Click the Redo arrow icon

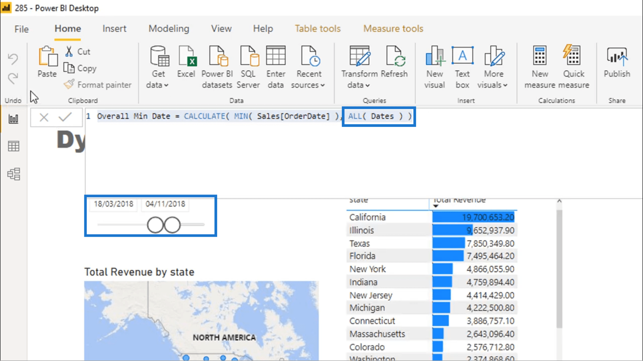(13, 78)
